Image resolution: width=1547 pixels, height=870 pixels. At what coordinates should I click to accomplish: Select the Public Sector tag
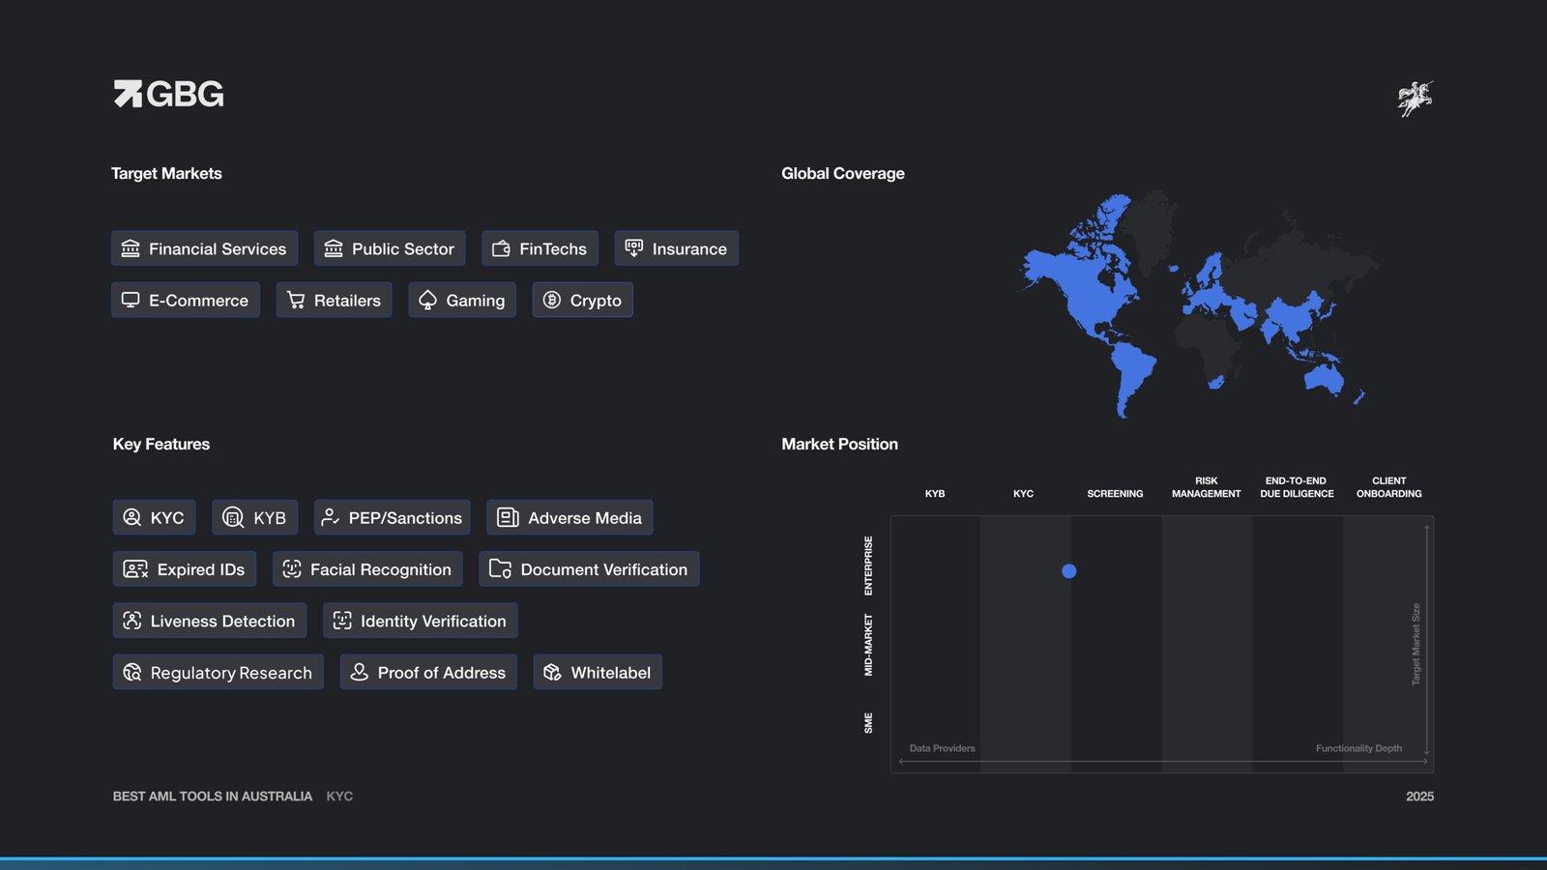[390, 248]
